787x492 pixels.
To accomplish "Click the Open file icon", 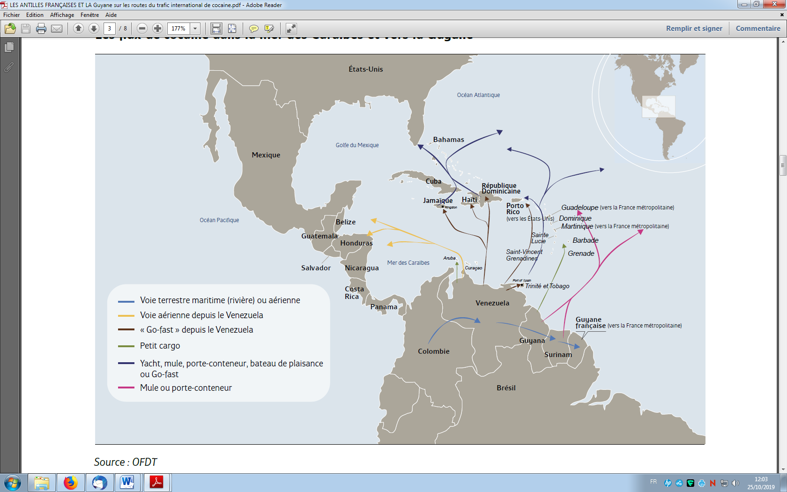I will pyautogui.click(x=10, y=29).
